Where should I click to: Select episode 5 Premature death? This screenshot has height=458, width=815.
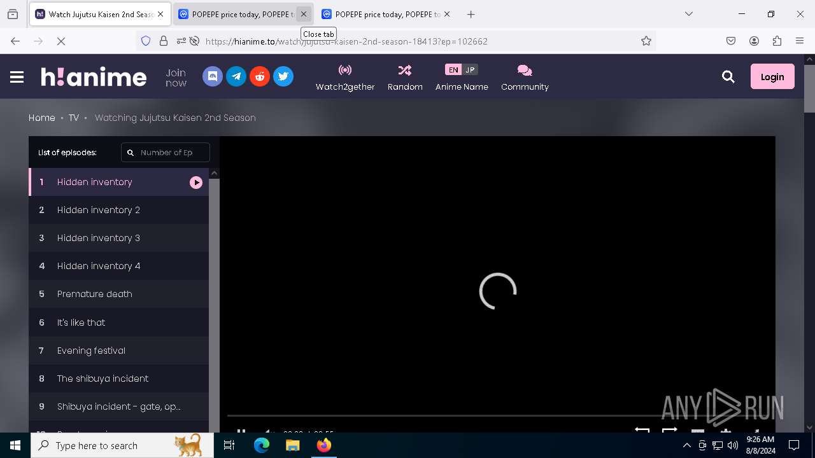pos(118,294)
